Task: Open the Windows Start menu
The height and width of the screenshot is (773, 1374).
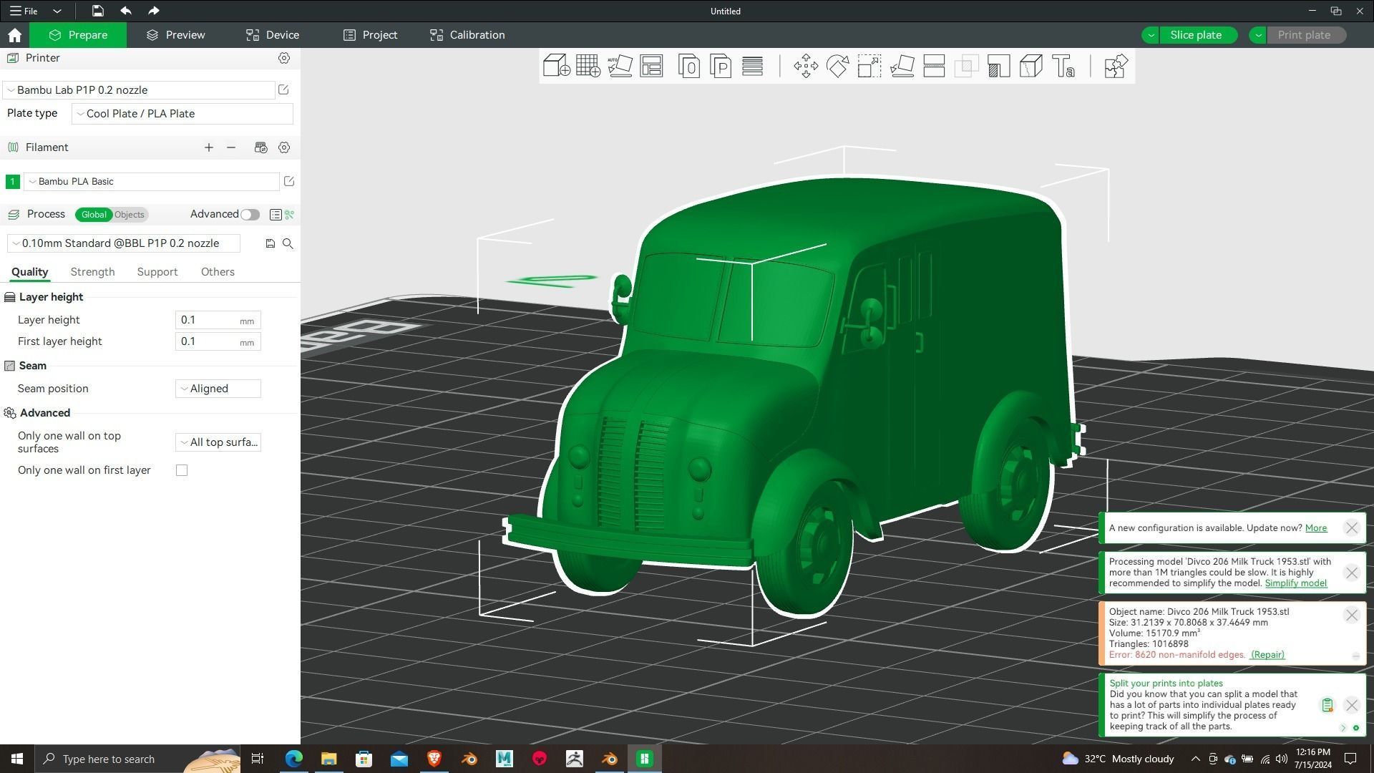Action: click(x=17, y=759)
